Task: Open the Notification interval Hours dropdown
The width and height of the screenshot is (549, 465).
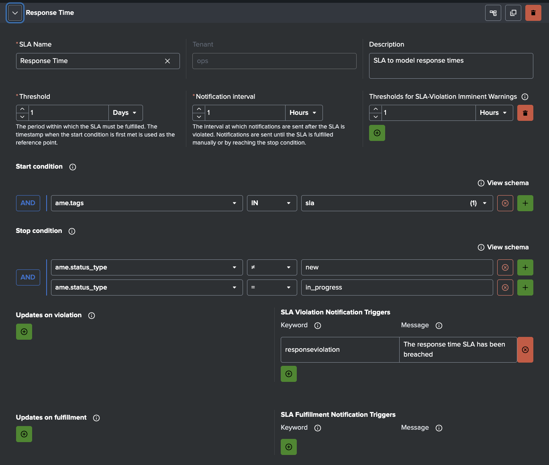Action: [304, 113]
